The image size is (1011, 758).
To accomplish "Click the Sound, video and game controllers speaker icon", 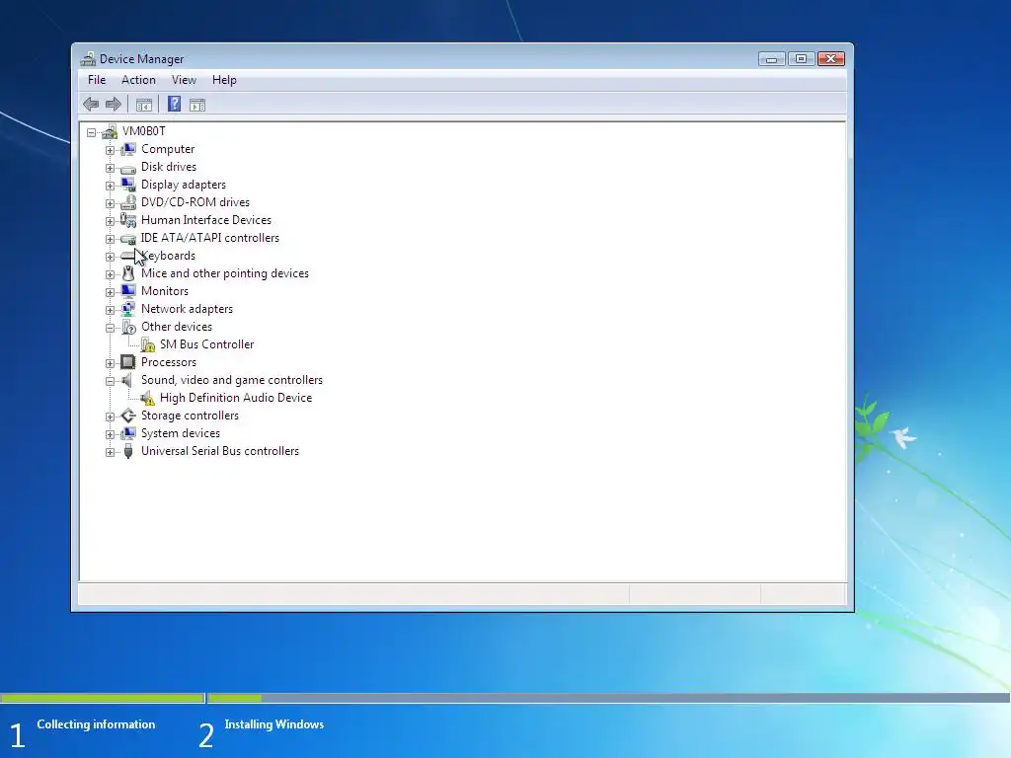I will [127, 380].
